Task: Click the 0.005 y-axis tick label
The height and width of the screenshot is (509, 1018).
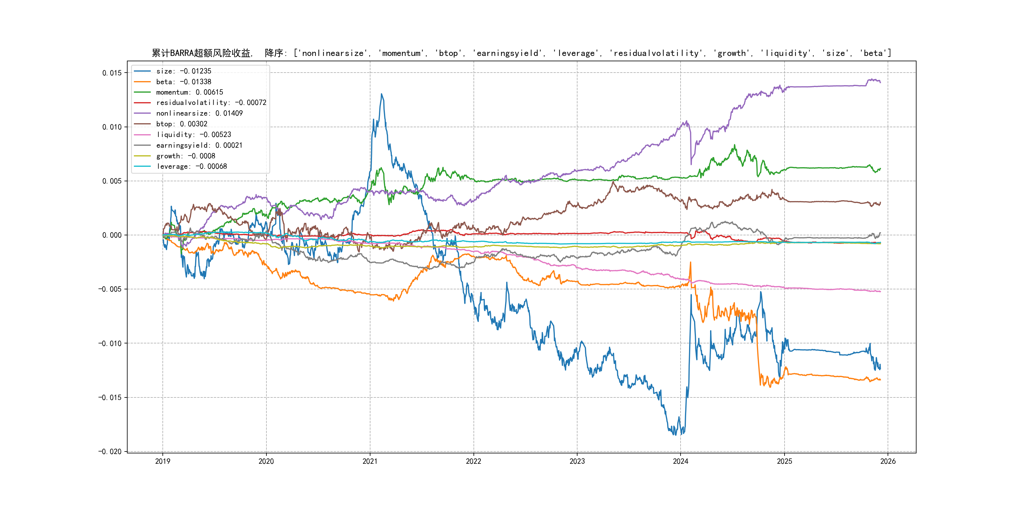Action: [x=112, y=181]
